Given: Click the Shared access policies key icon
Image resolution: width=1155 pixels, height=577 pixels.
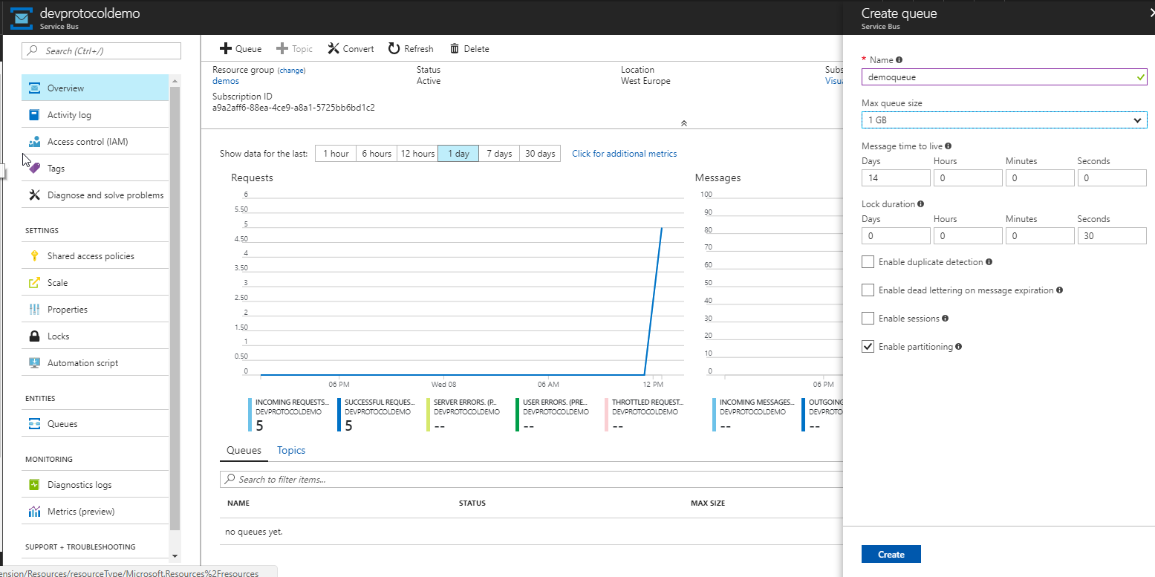Looking at the screenshot, I should 34,256.
